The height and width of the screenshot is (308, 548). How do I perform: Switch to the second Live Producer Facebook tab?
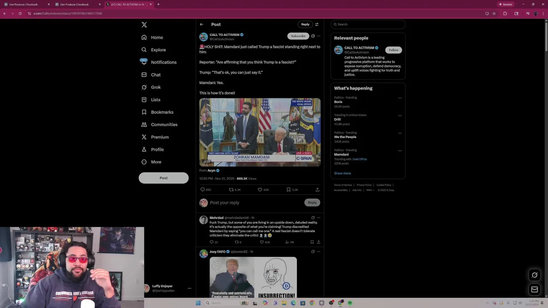77,4
